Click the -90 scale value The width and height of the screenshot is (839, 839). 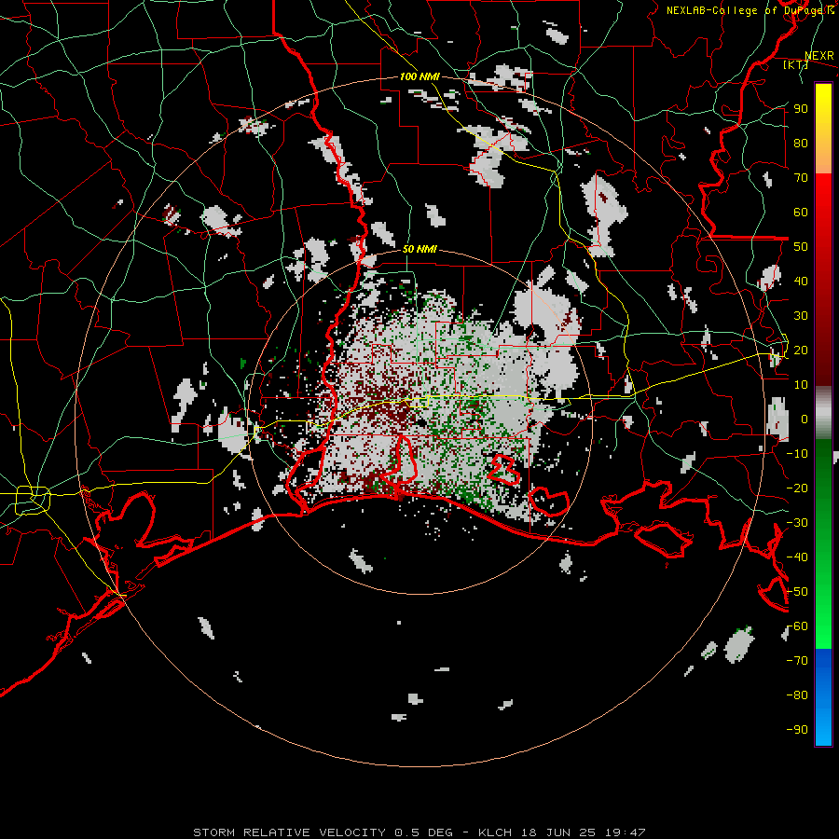(x=797, y=730)
